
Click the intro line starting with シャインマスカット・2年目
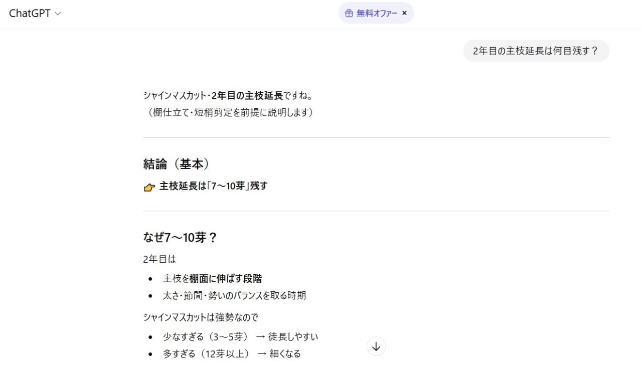click(228, 95)
